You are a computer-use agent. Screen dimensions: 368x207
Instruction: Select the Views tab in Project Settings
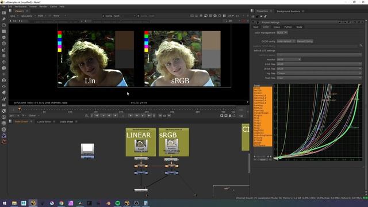click(277, 27)
